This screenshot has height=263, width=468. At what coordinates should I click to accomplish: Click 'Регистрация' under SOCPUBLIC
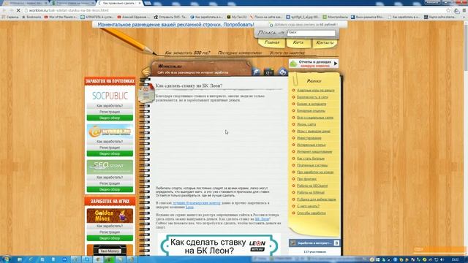[x=110, y=112]
